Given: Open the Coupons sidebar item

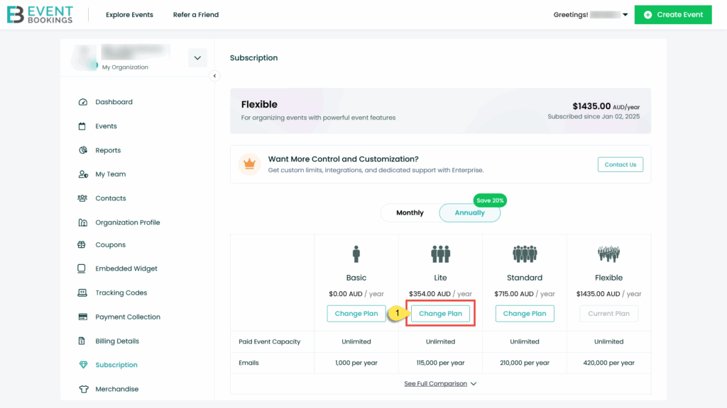Looking at the screenshot, I should (x=110, y=244).
